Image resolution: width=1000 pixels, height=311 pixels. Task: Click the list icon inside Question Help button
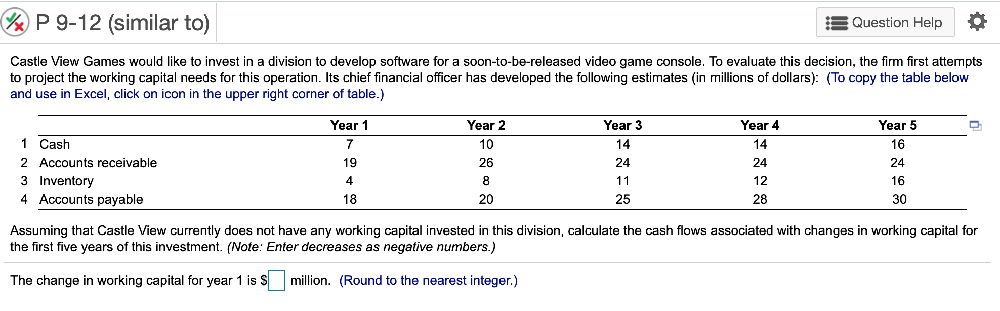click(x=837, y=22)
